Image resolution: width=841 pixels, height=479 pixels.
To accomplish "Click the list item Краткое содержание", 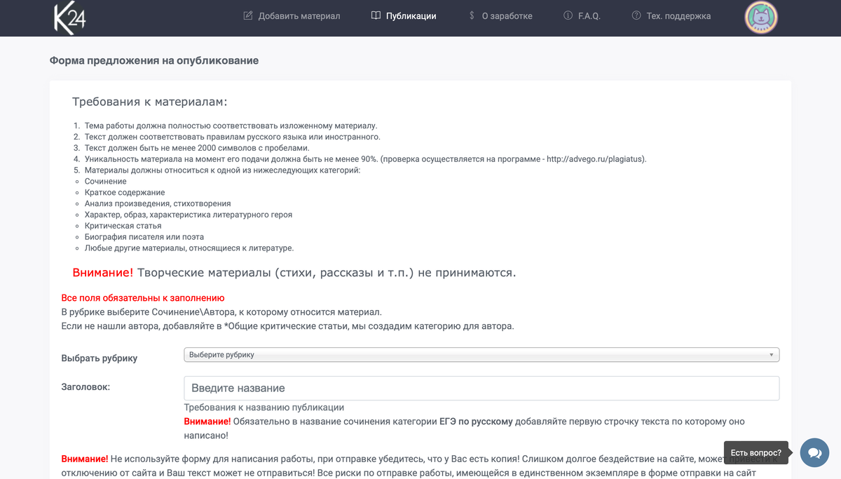I will (x=125, y=193).
